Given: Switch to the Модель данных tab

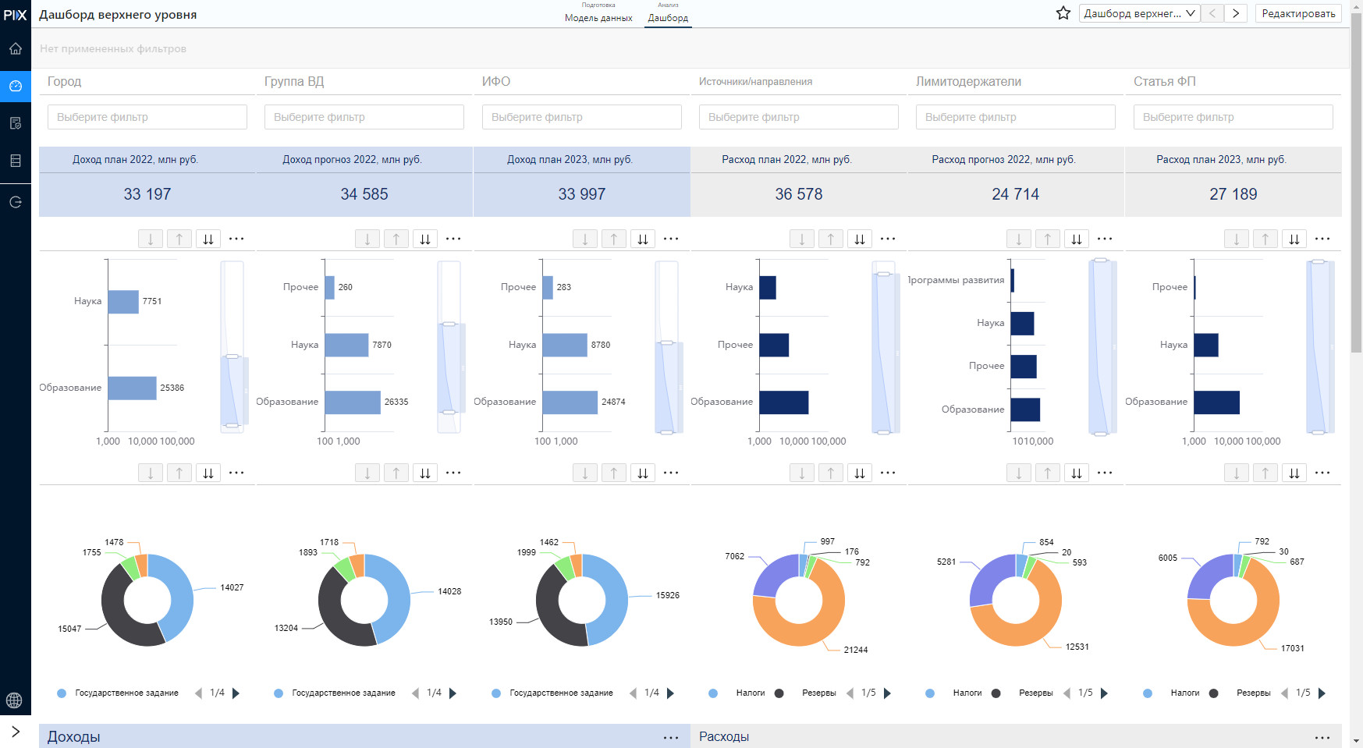Looking at the screenshot, I should click(x=598, y=17).
